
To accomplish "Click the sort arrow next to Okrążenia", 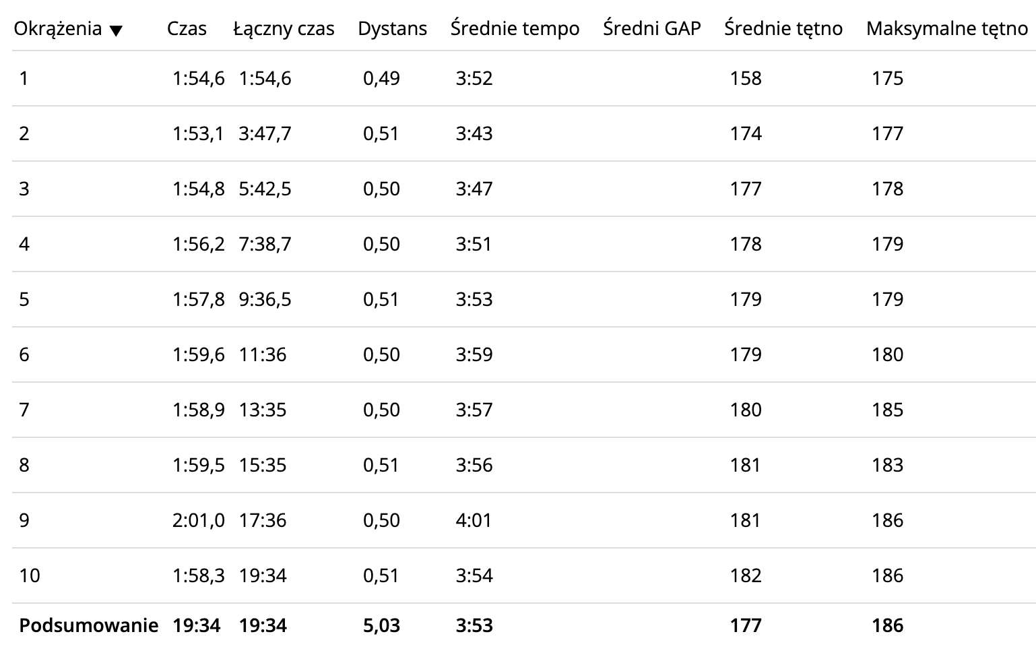I will click(116, 31).
